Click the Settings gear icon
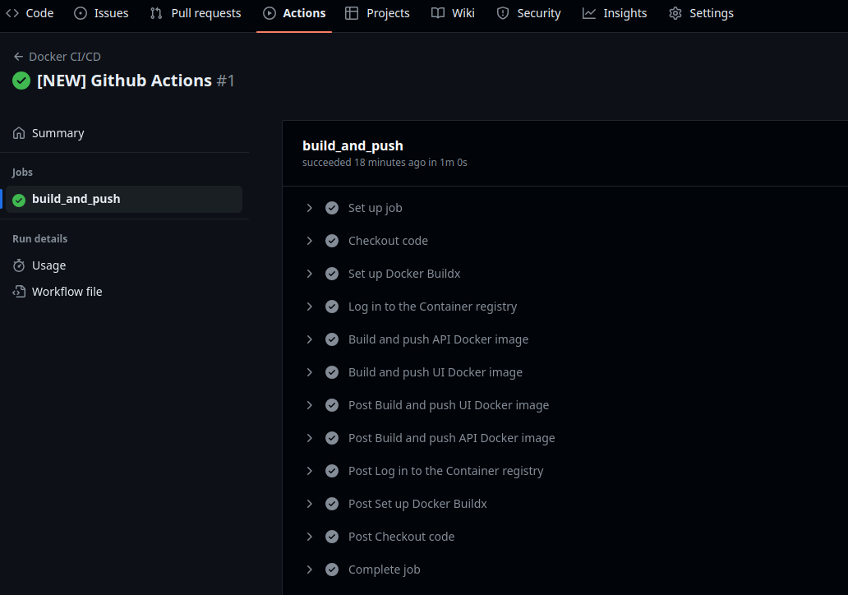Image resolution: width=848 pixels, height=595 pixels. coord(675,13)
